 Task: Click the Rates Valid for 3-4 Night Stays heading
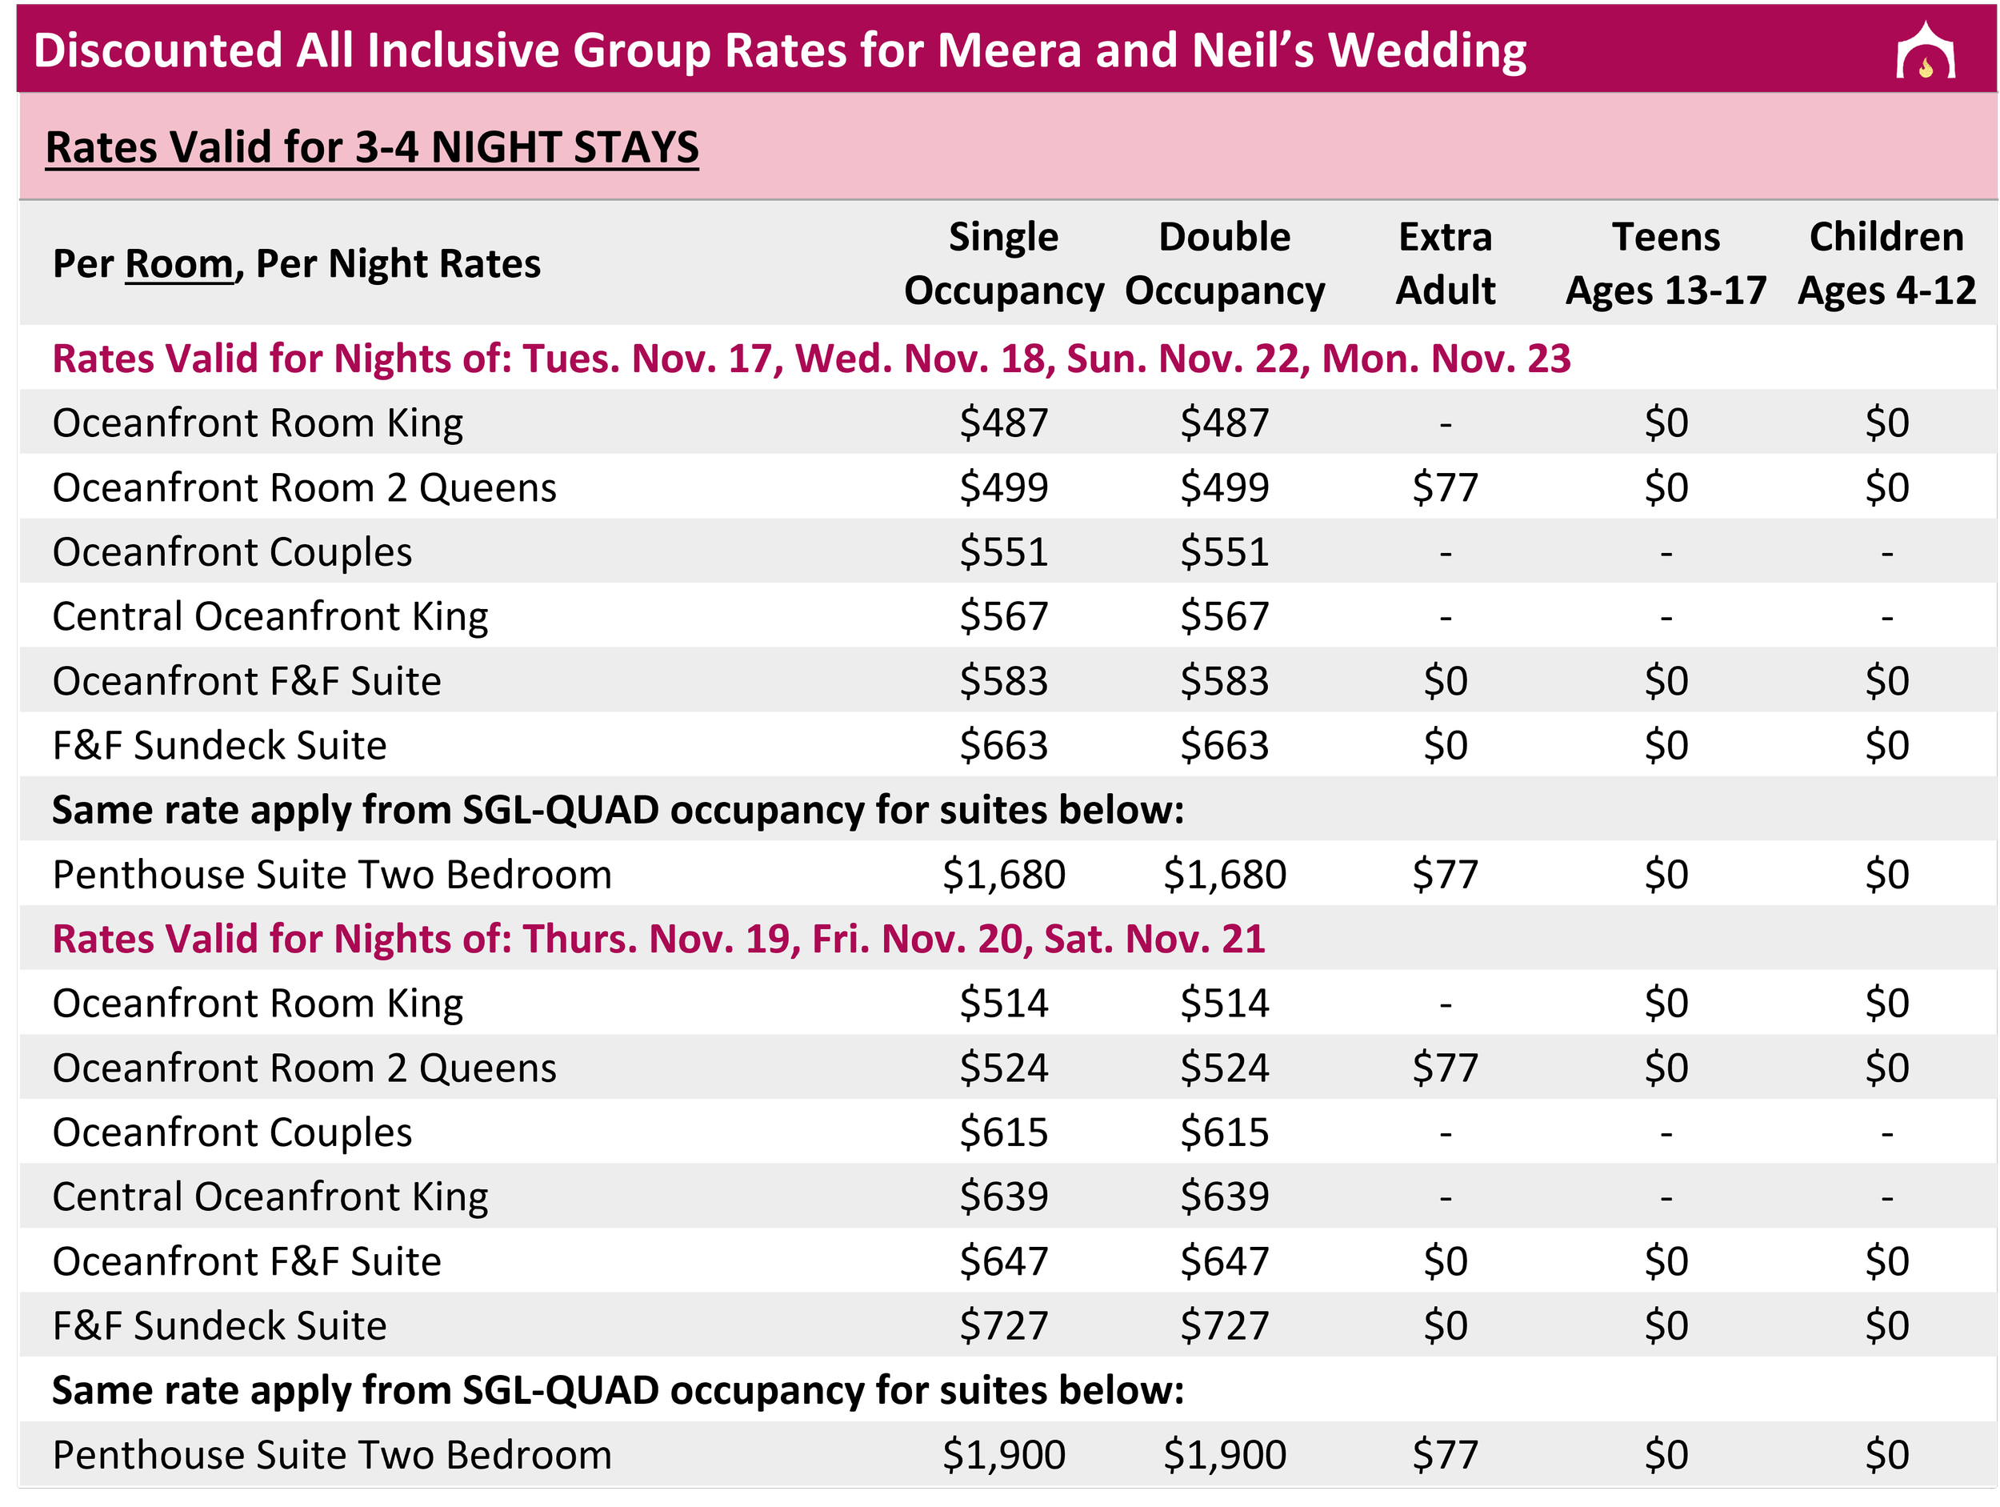(372, 147)
